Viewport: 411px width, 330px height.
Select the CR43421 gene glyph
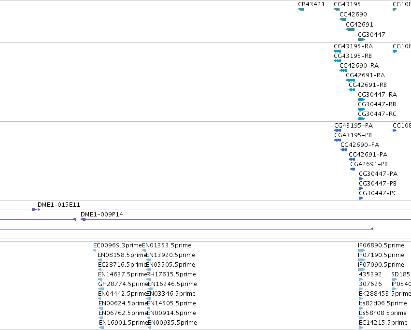[301, 10]
